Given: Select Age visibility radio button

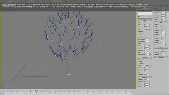Looking at the screenshot, I should [161, 28].
